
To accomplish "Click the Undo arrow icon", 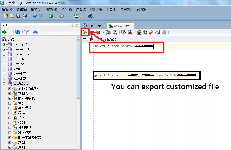I will (35, 16).
